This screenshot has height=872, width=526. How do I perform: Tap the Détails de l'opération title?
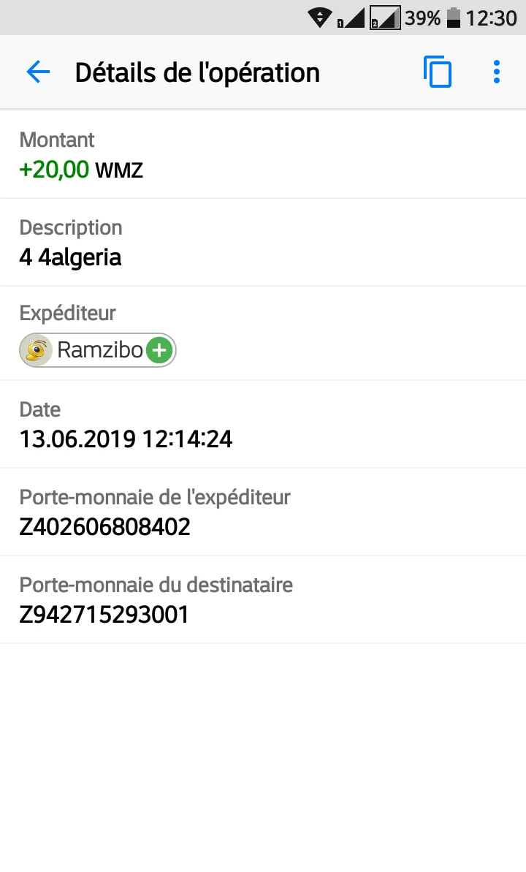[197, 72]
